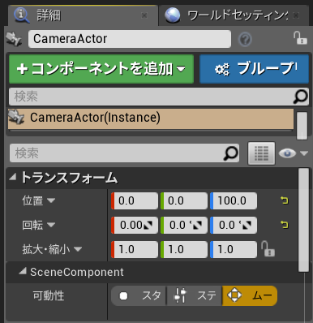
Task: Open the property matrix grid button
Action: point(261,153)
